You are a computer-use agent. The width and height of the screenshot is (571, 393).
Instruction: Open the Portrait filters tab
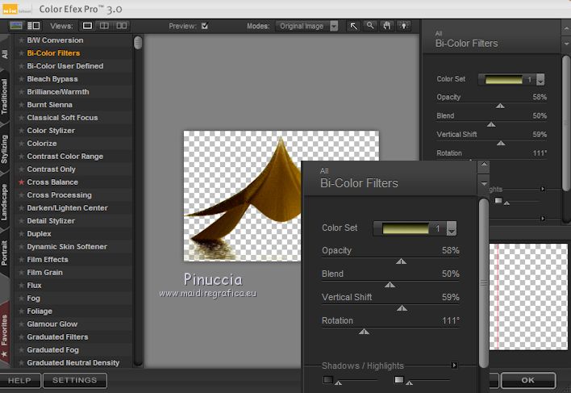coord(4,253)
